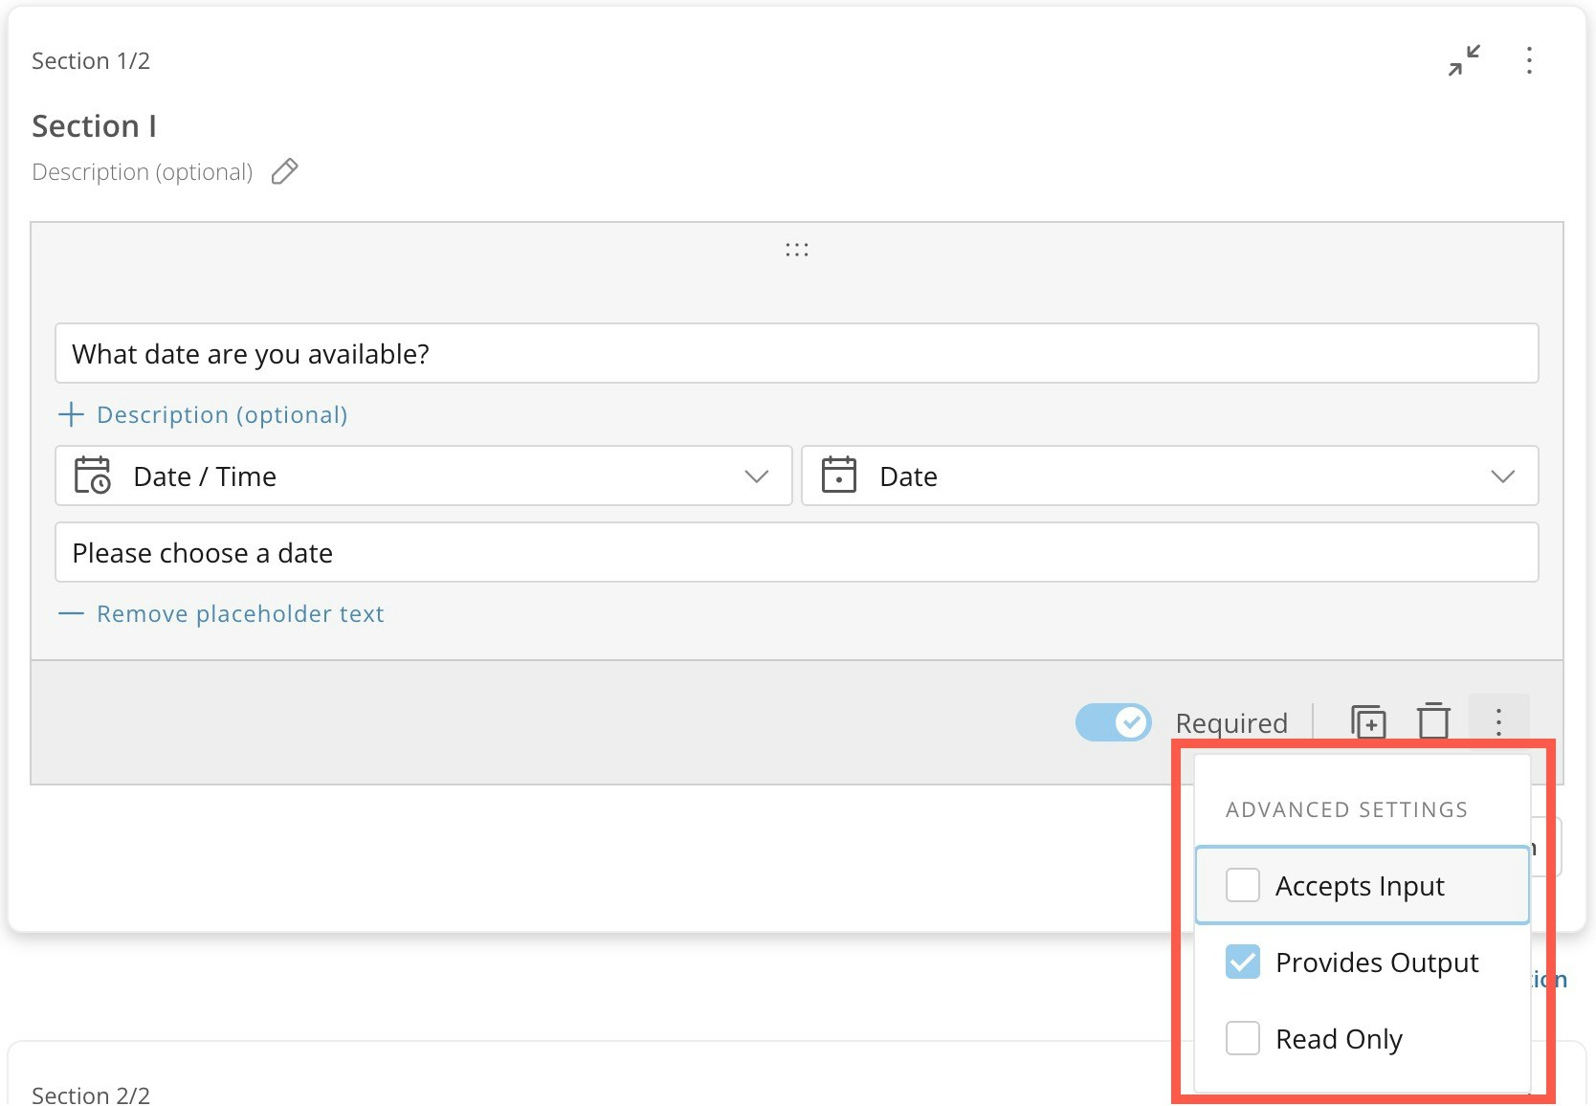Click the Section I title
1596x1106 pixels.
94,125
